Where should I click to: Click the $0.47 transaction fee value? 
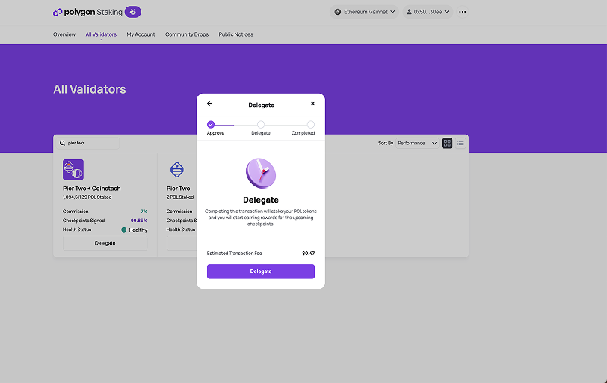click(x=309, y=254)
